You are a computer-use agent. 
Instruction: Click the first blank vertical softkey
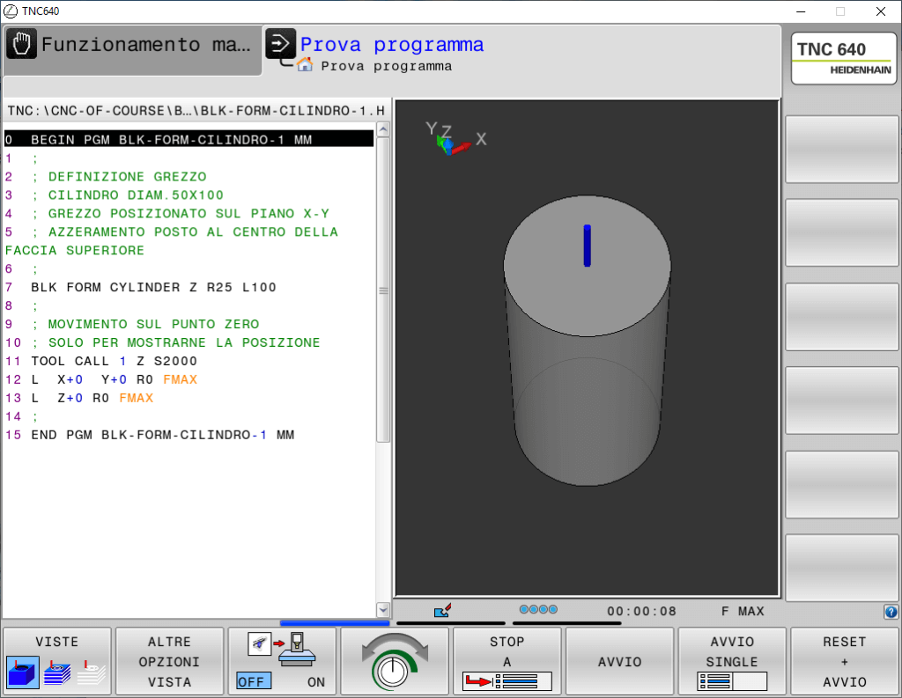coord(841,150)
